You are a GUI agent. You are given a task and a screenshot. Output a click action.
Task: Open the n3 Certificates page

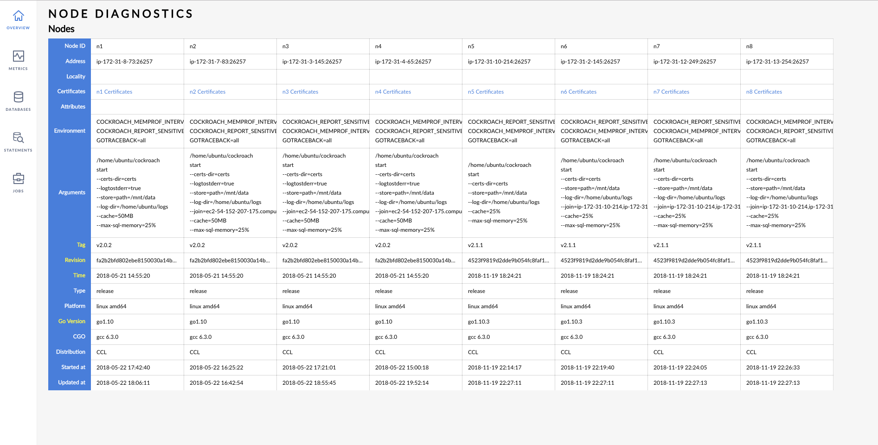300,91
